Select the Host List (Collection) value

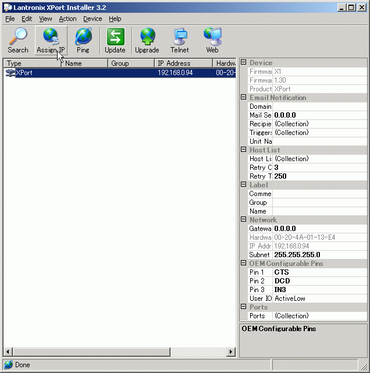click(319, 159)
